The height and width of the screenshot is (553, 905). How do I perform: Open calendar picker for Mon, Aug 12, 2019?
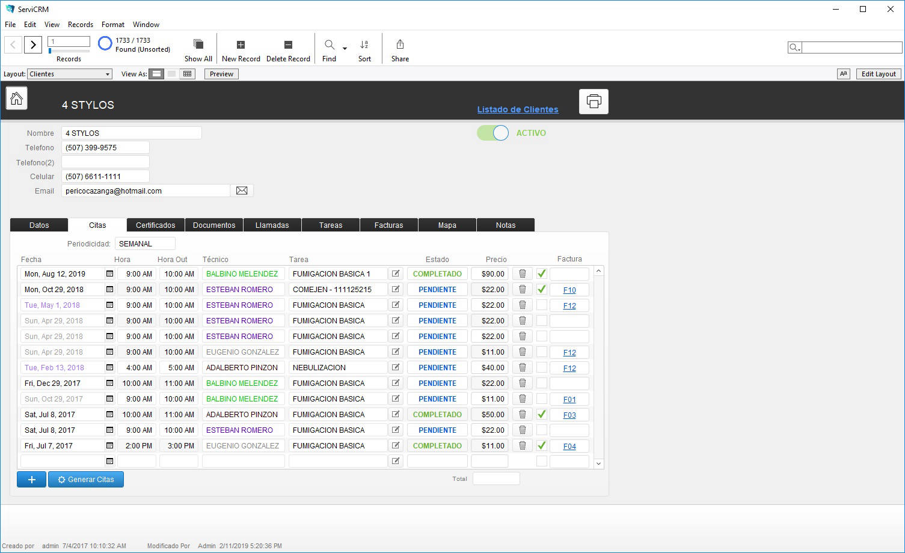click(x=109, y=273)
